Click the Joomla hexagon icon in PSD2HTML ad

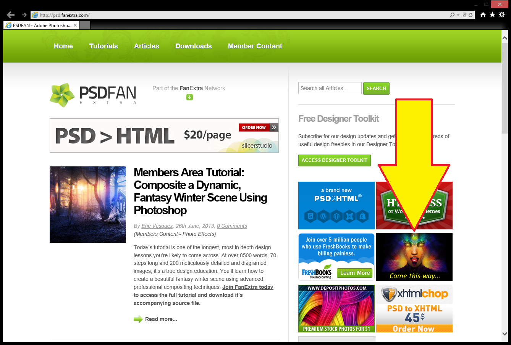[349, 216]
